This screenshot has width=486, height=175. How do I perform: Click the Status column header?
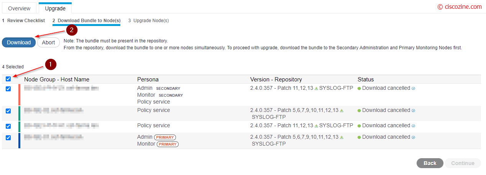pos(366,79)
